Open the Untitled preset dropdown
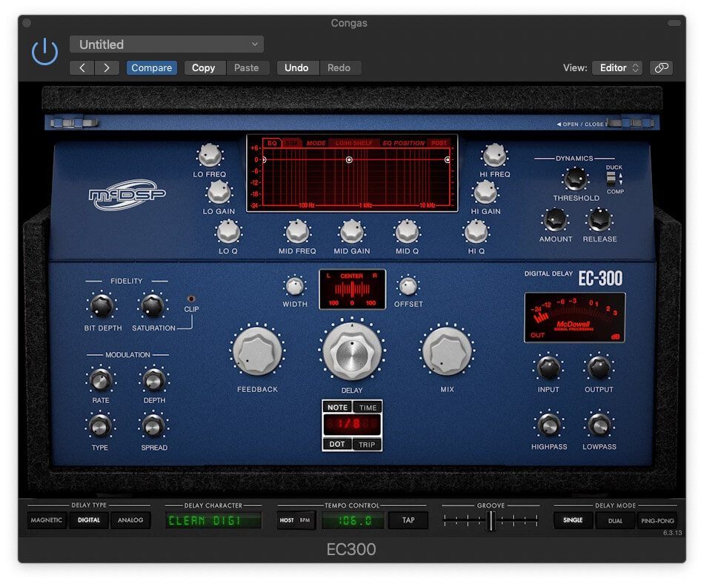Screen dimensions: 704x584 pyautogui.click(x=167, y=44)
